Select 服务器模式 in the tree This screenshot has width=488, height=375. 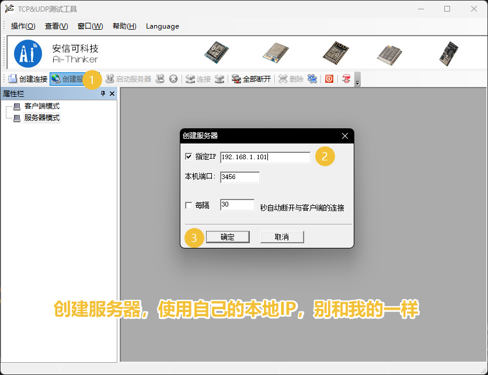[x=41, y=117]
